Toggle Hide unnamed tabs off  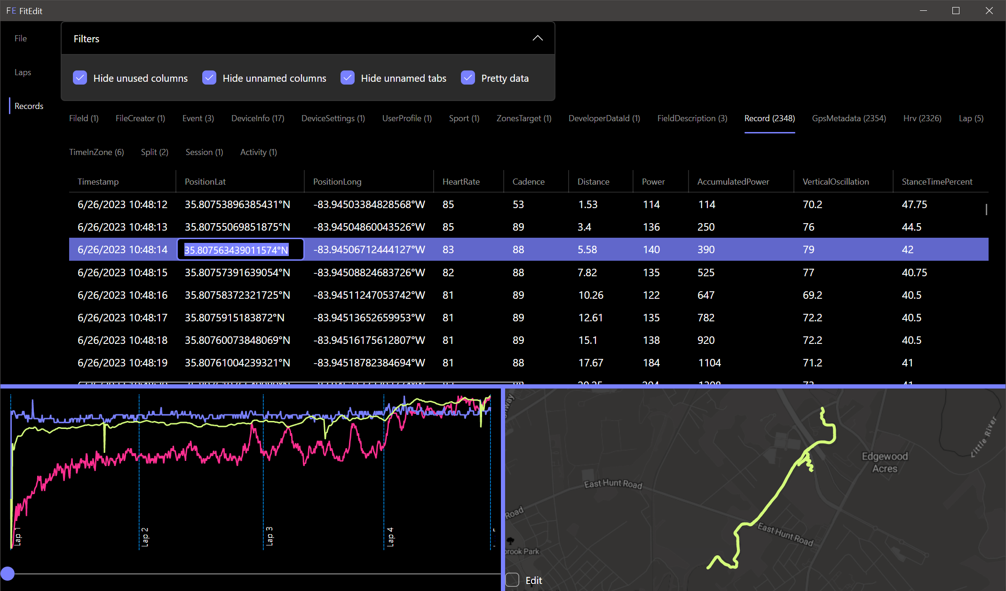click(348, 78)
